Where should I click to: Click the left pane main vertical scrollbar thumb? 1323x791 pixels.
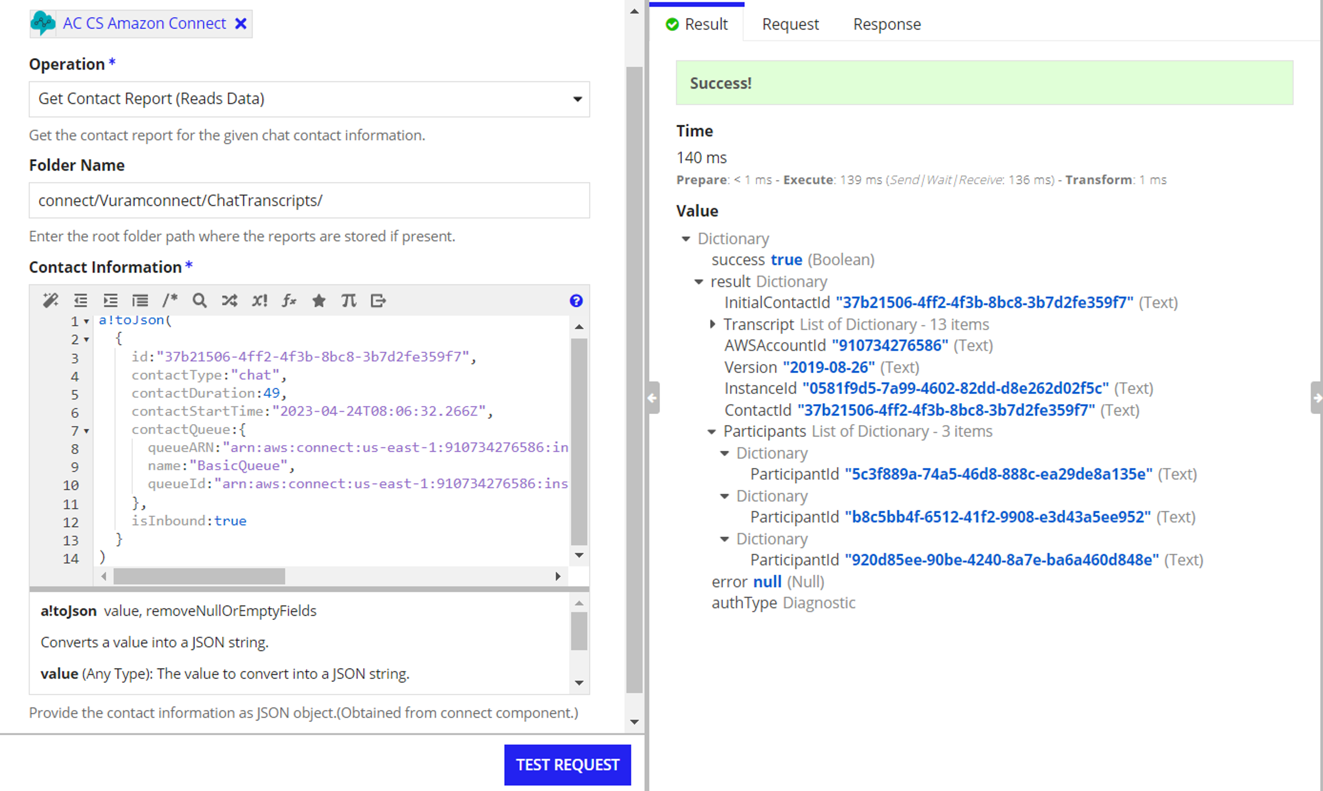click(x=634, y=380)
